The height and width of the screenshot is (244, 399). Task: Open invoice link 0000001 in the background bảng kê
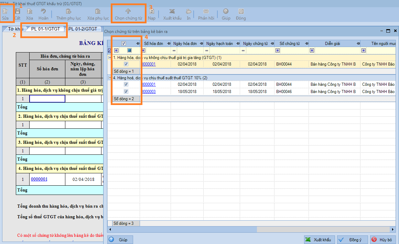coord(39,179)
